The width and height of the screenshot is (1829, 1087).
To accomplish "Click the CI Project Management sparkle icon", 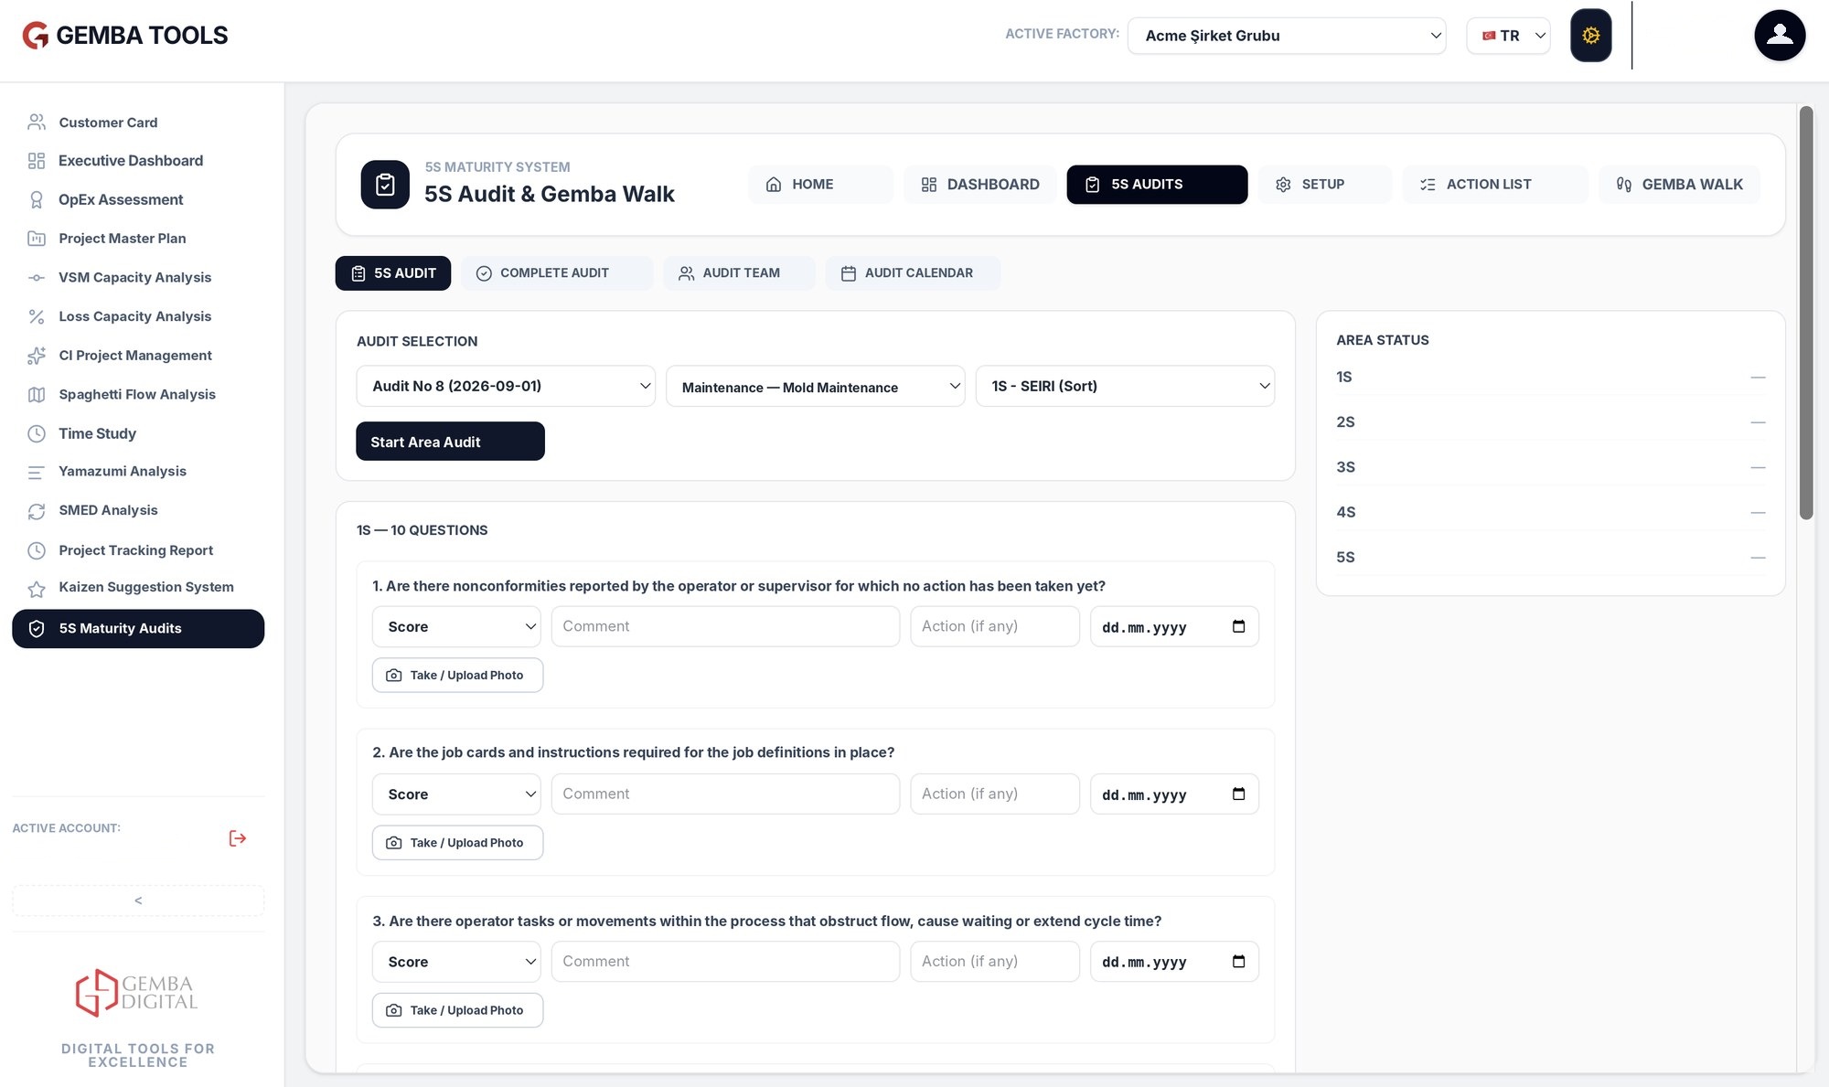I will click(37, 356).
